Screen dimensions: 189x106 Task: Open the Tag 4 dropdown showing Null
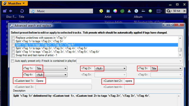(x=51, y=75)
